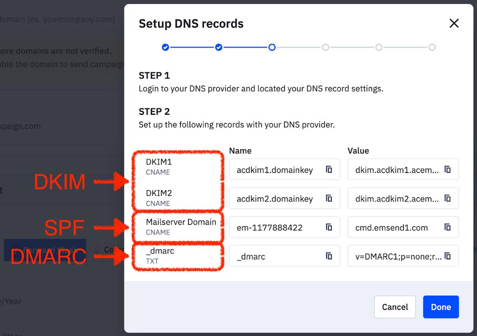Copy the DKIM1 dkim.acdkim1 value
Viewport: 477px width, 336px height.
[x=447, y=170]
